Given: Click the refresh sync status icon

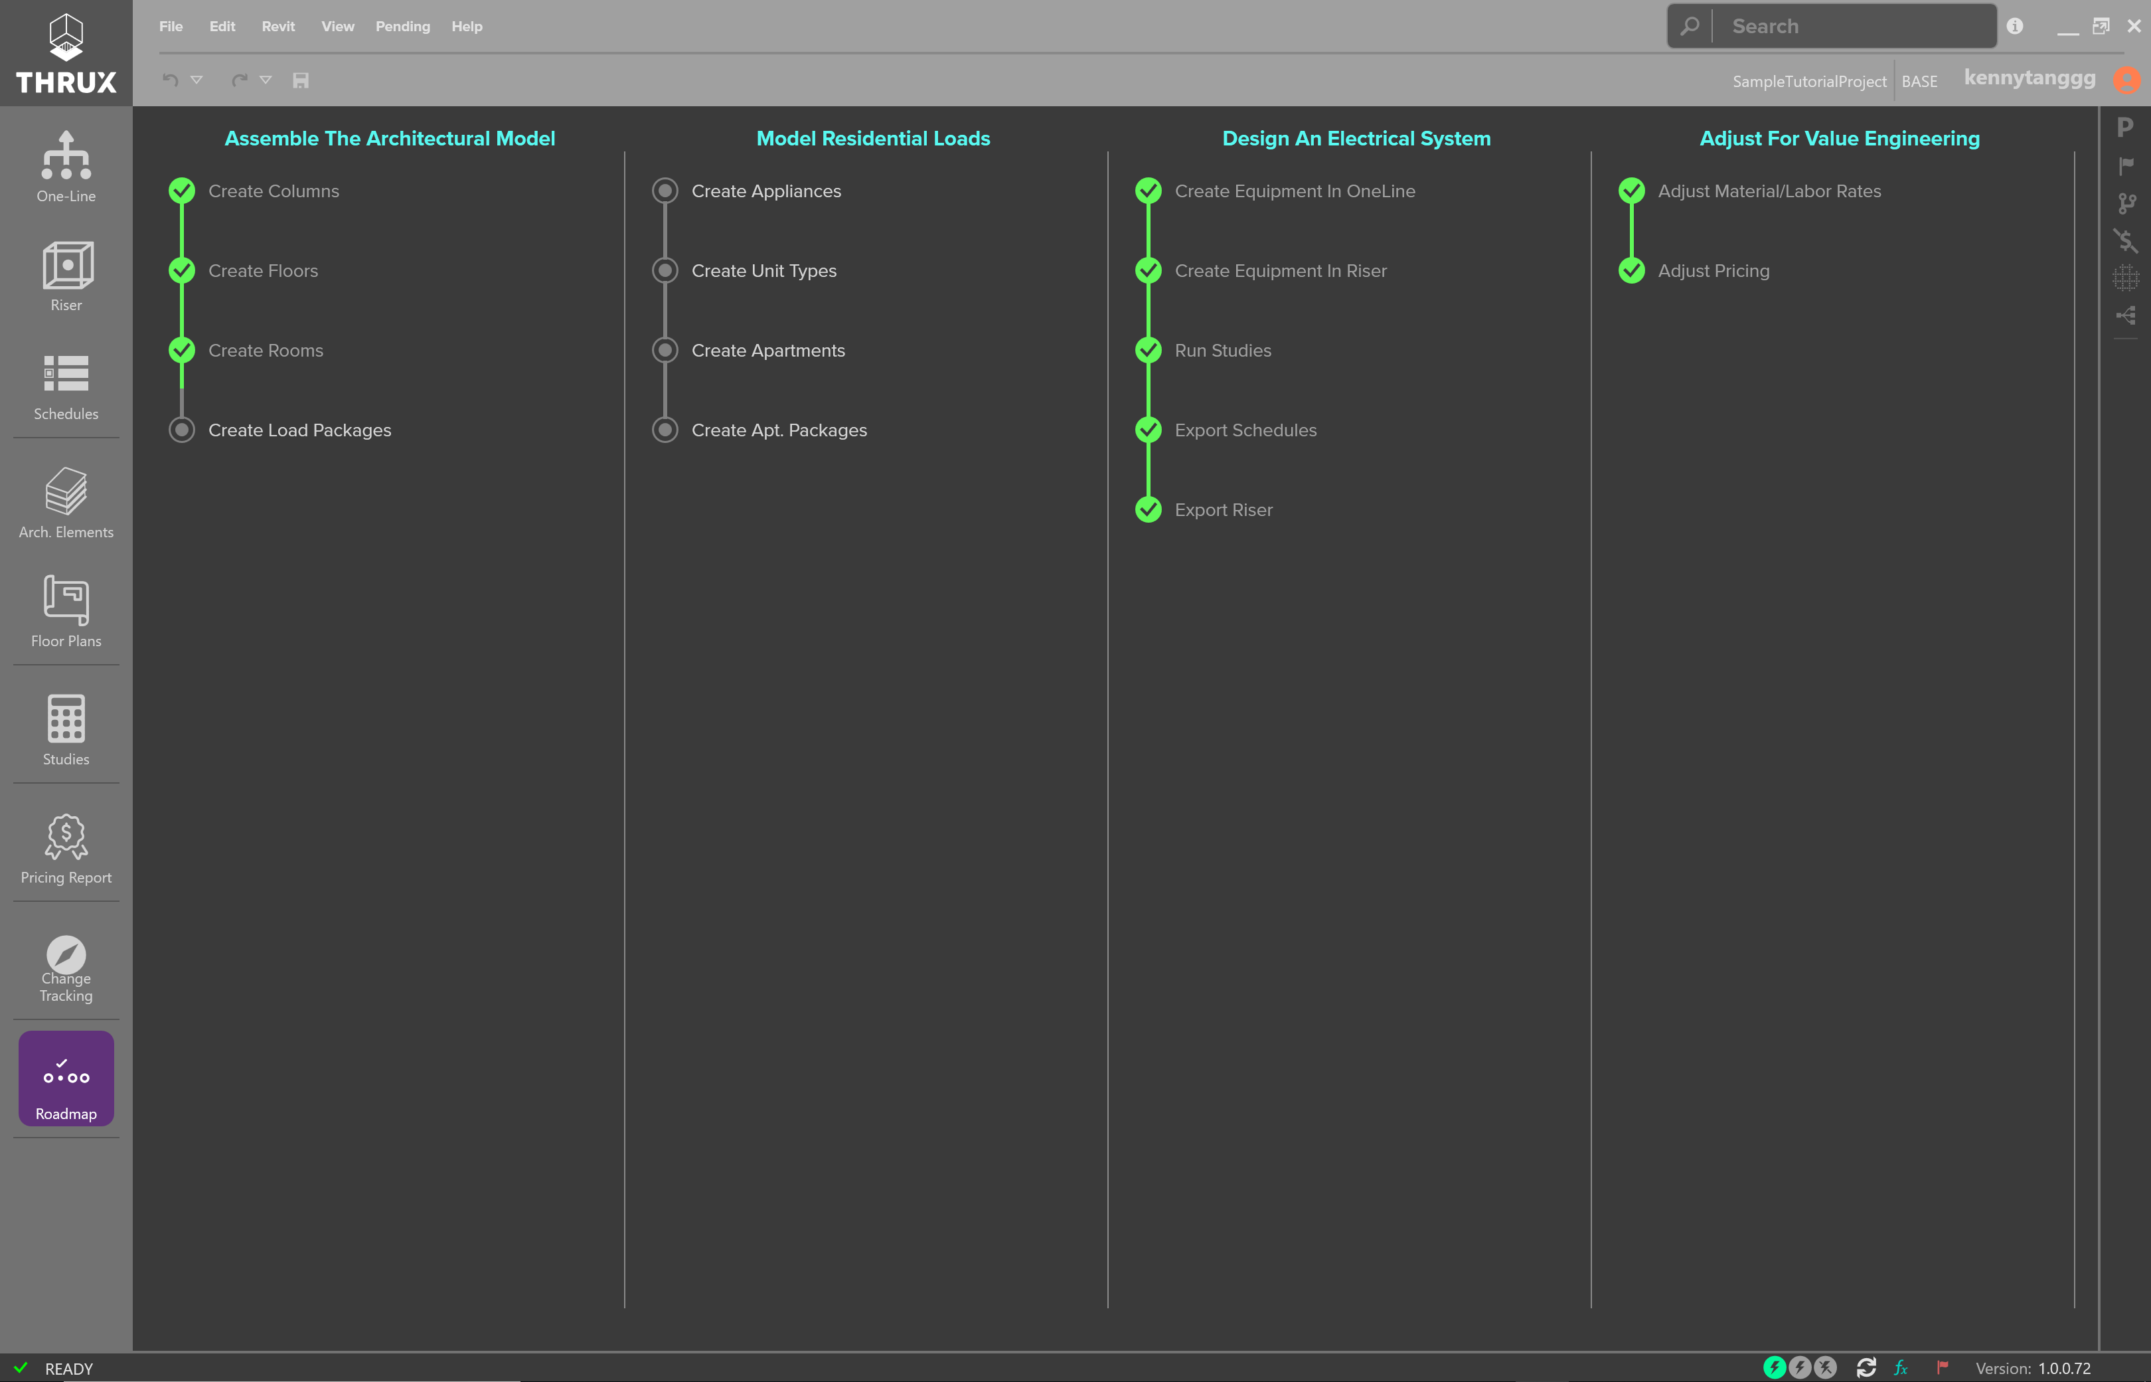Looking at the screenshot, I should tap(1866, 1367).
